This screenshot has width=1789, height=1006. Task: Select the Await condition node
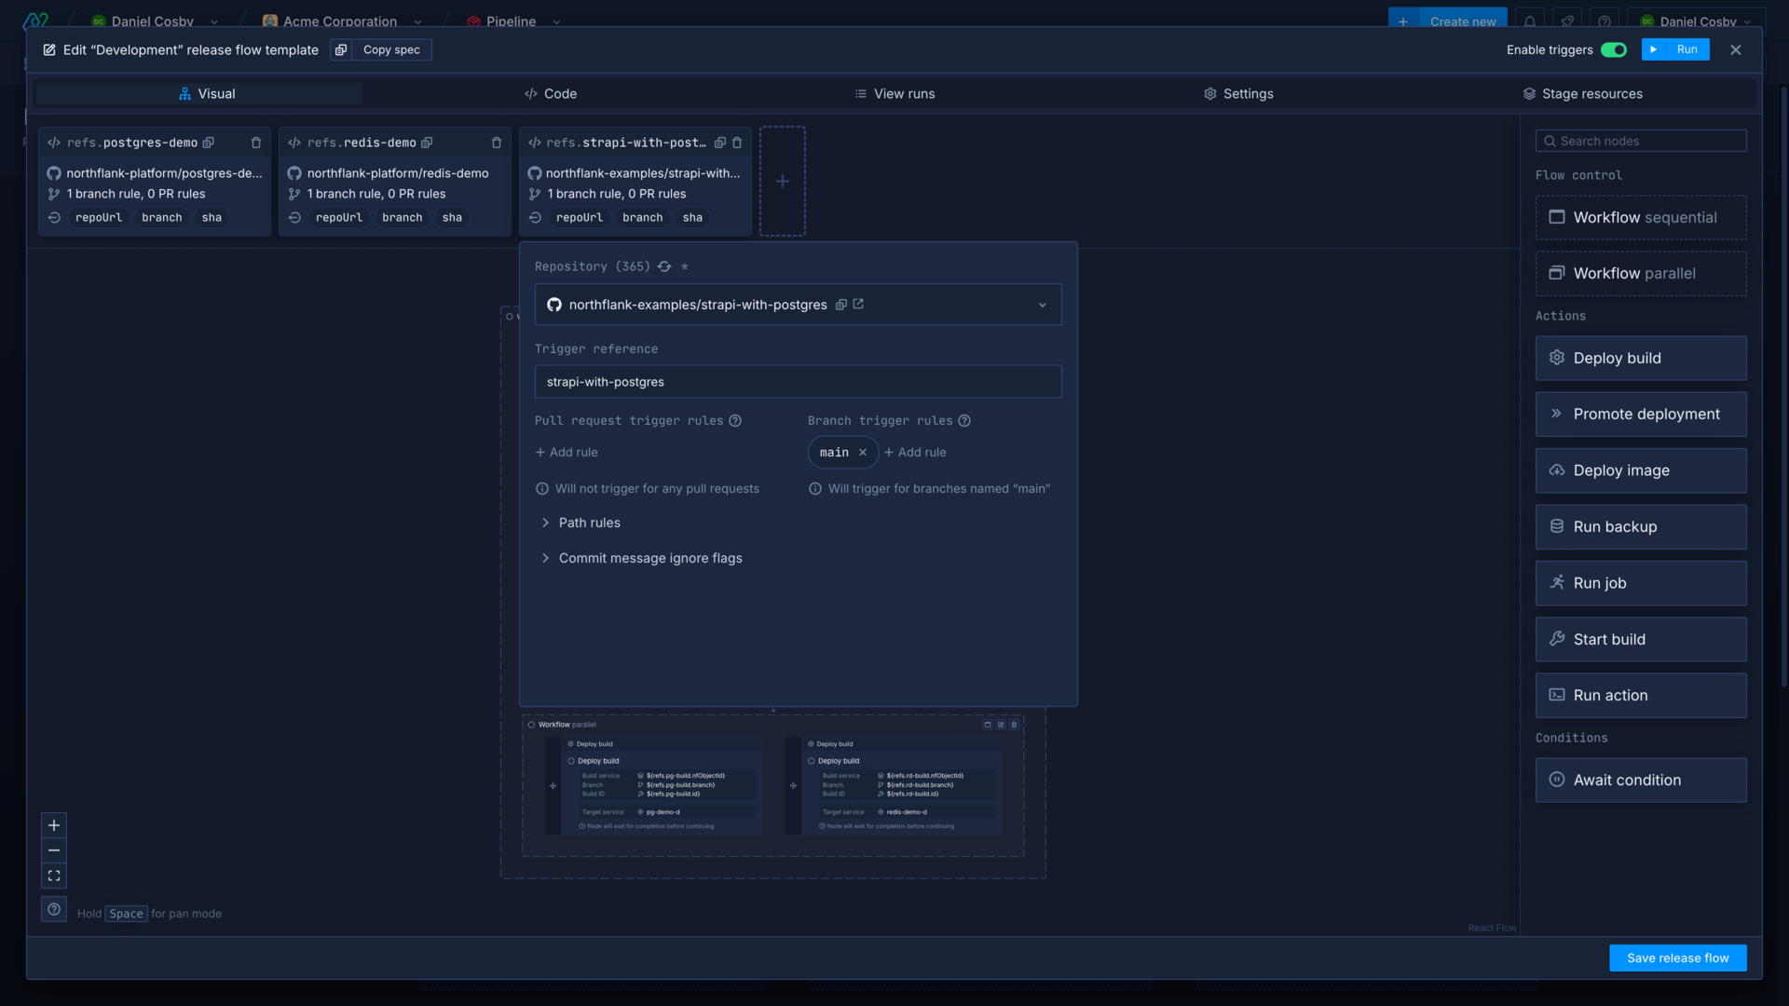pos(1641,781)
